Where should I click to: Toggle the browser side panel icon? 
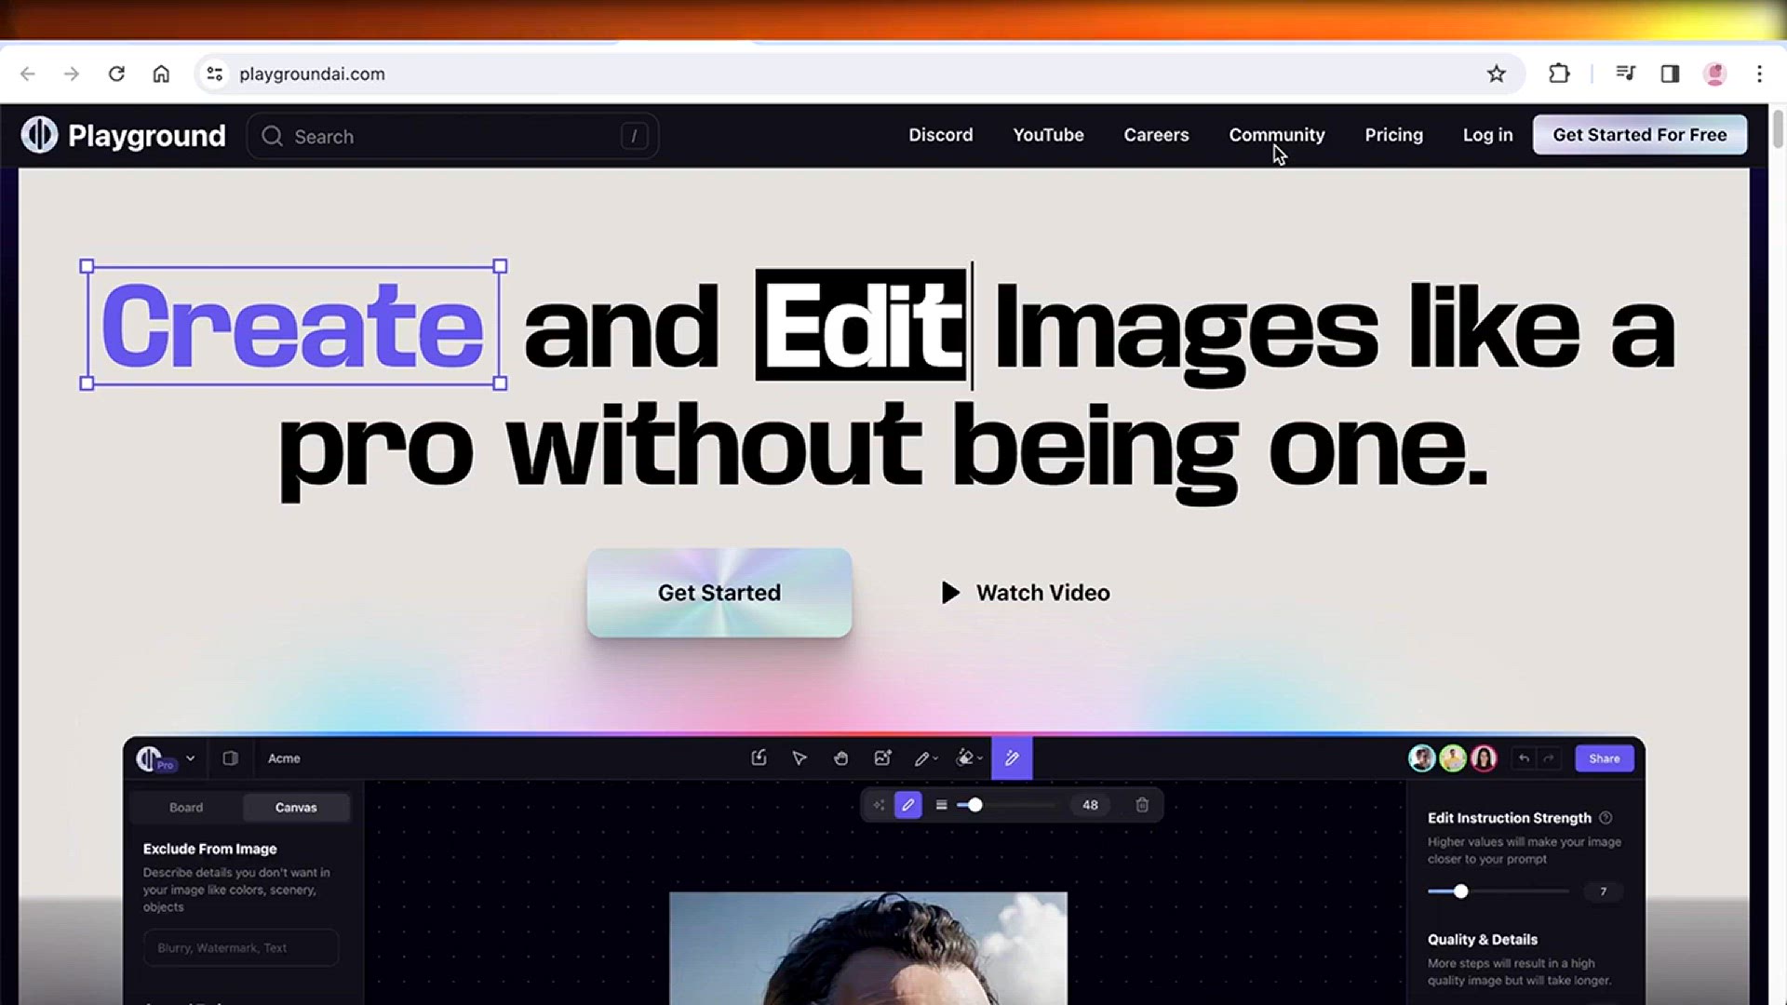[1671, 74]
